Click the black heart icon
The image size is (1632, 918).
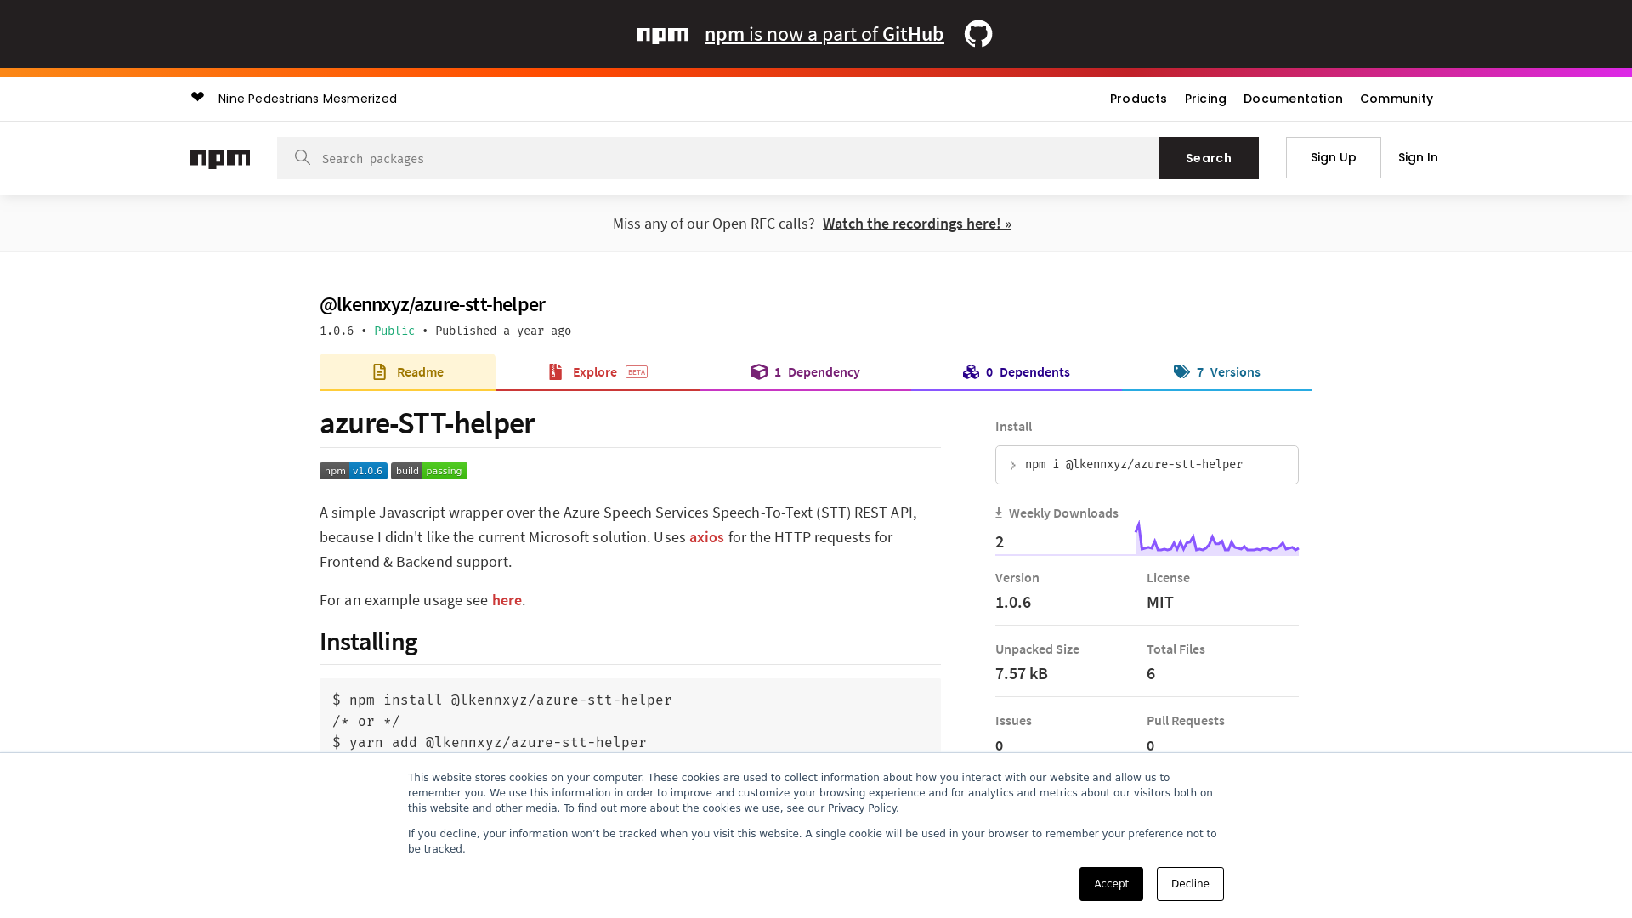(x=198, y=97)
